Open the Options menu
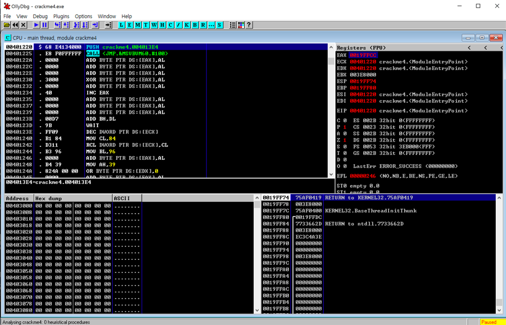 click(84, 16)
